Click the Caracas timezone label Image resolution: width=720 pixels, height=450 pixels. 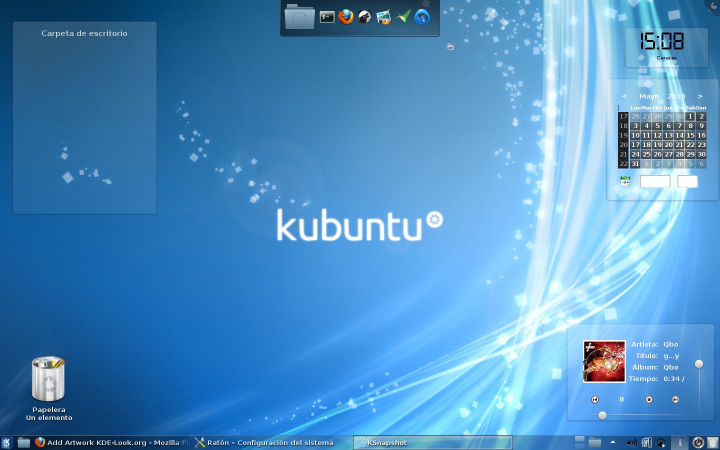666,58
